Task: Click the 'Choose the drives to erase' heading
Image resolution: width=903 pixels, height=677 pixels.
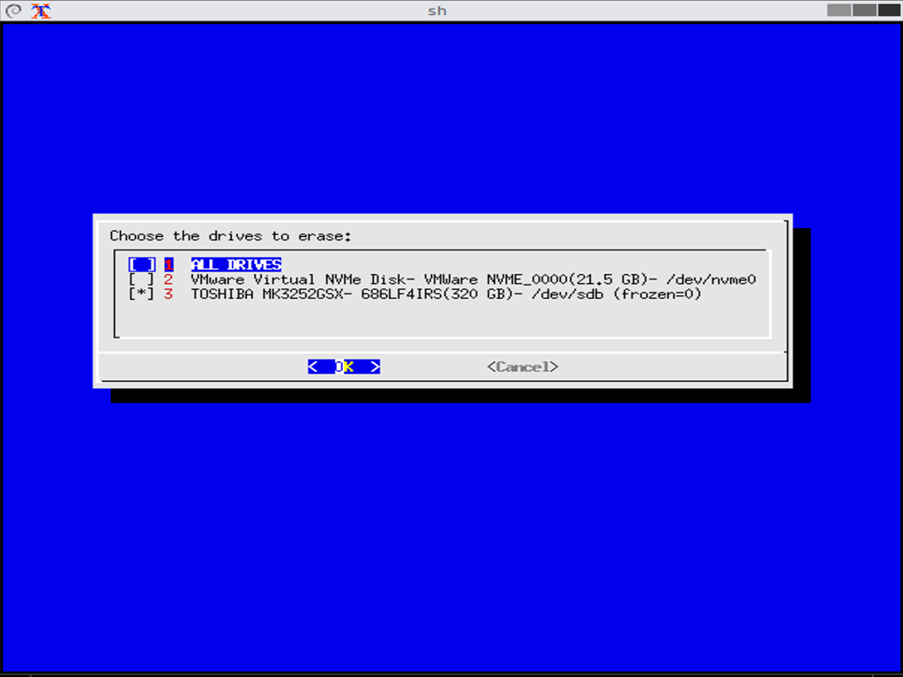Action: point(230,236)
